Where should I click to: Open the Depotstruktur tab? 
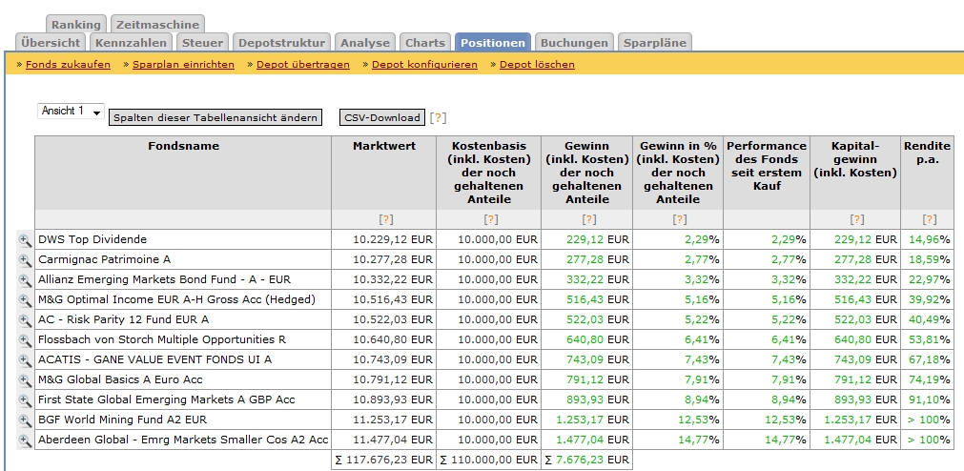[281, 43]
